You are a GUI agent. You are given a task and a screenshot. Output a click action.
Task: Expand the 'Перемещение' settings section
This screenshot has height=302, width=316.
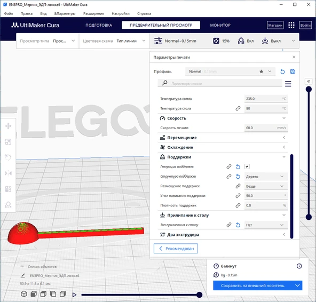[223, 138]
